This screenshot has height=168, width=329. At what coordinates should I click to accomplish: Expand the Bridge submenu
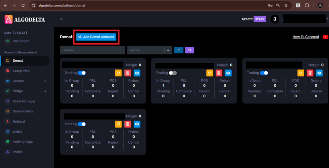(46, 91)
